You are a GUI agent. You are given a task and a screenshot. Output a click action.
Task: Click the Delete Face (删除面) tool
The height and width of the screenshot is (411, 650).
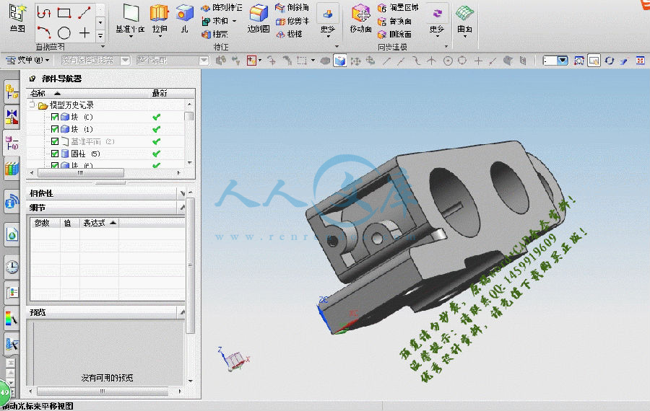pos(394,34)
